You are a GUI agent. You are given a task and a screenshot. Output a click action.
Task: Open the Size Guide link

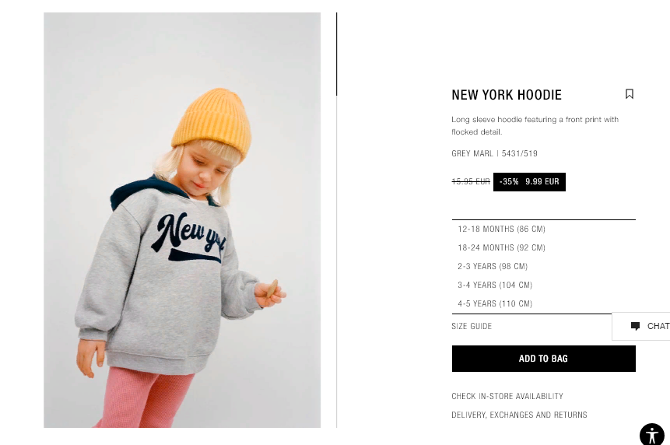pos(472,326)
